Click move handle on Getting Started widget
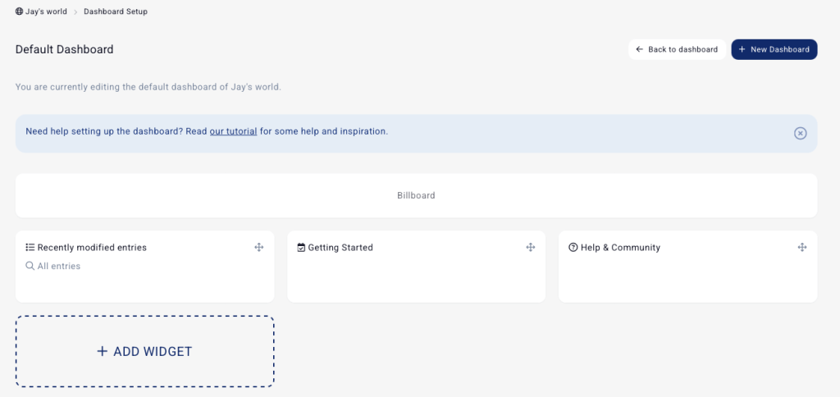This screenshot has height=397, width=840. tap(530, 247)
